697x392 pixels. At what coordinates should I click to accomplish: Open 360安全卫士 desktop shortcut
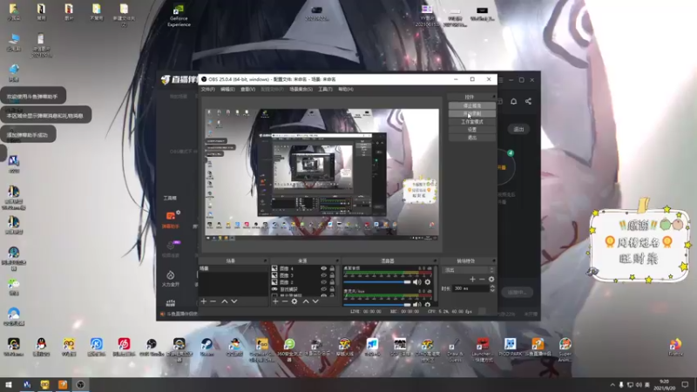289,349
